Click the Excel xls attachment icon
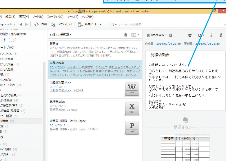The image size is (226, 161). [x=132, y=108]
